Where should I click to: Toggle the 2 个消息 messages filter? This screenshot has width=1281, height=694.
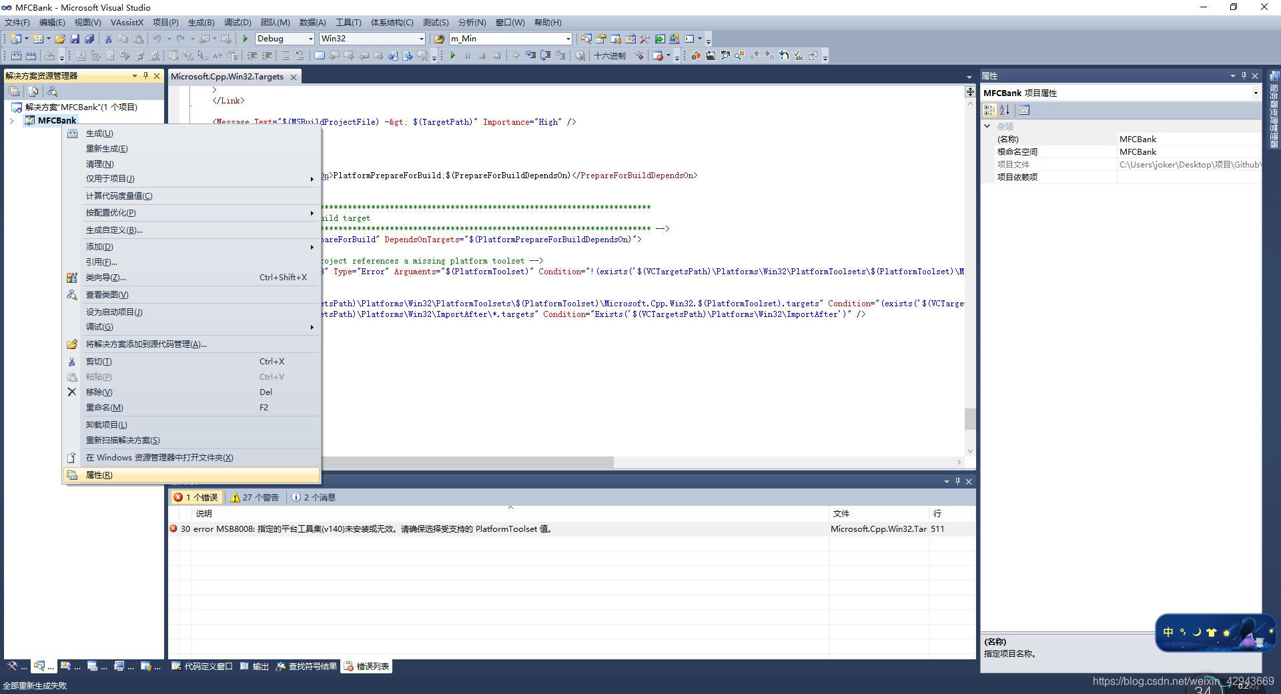314,497
